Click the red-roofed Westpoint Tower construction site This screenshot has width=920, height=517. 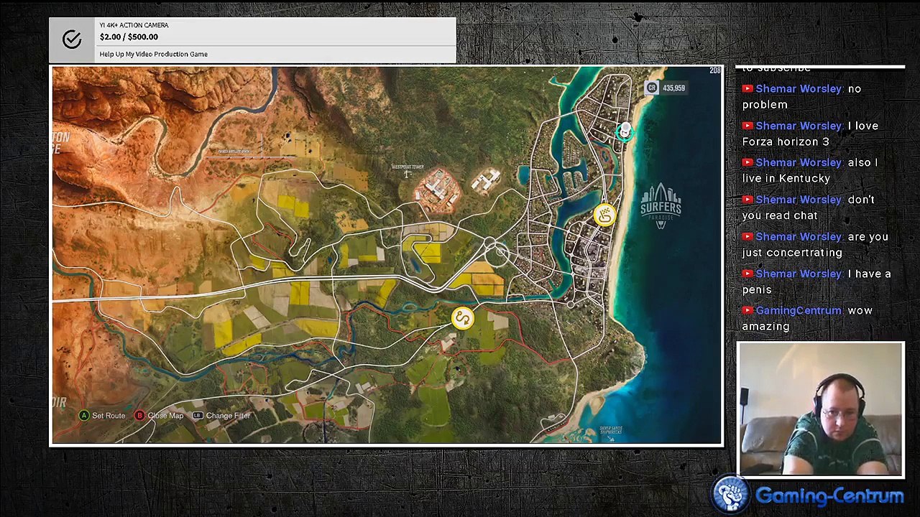click(x=438, y=190)
